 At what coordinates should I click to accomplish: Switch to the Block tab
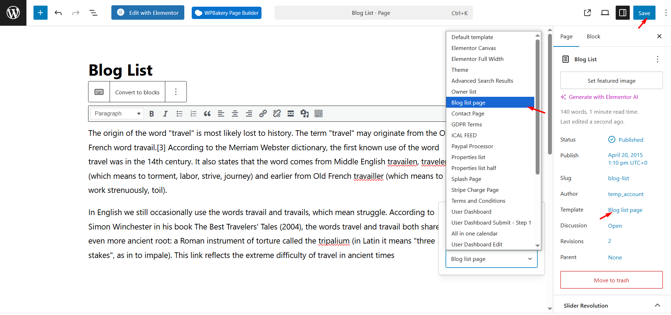[x=593, y=36]
